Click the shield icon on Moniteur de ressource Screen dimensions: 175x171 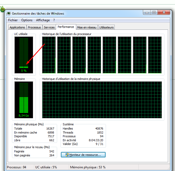point(67,155)
